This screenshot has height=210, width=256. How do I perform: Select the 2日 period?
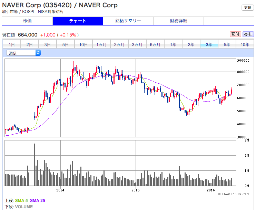click(x=30, y=44)
